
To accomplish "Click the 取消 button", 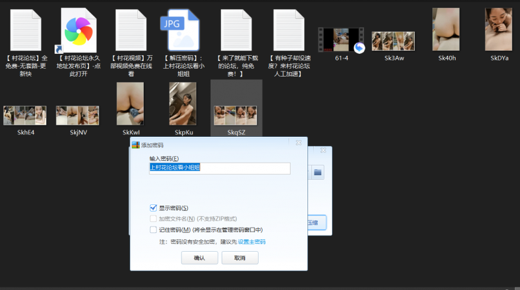I will coord(240,258).
